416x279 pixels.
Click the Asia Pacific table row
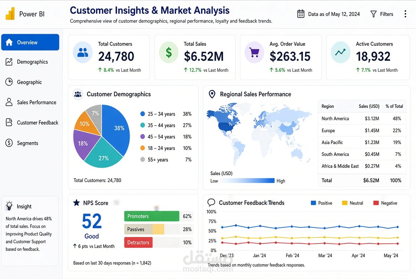tap(362, 142)
